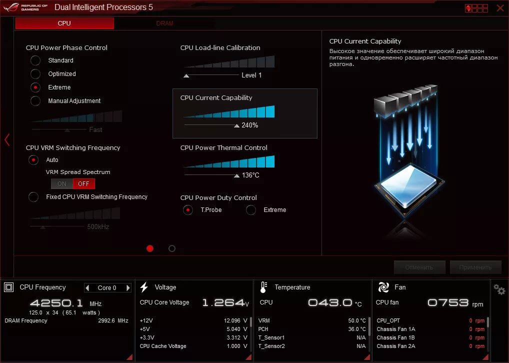
Task: Expand Voltage panel corner triangle
Action: [x=248, y=357]
